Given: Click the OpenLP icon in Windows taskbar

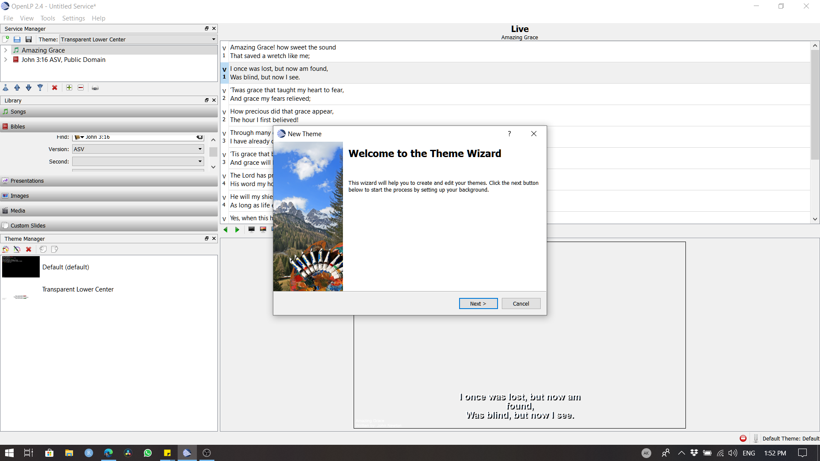Looking at the screenshot, I should coord(187,452).
